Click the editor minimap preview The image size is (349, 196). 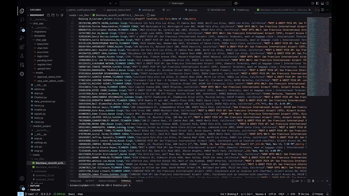[318, 57]
